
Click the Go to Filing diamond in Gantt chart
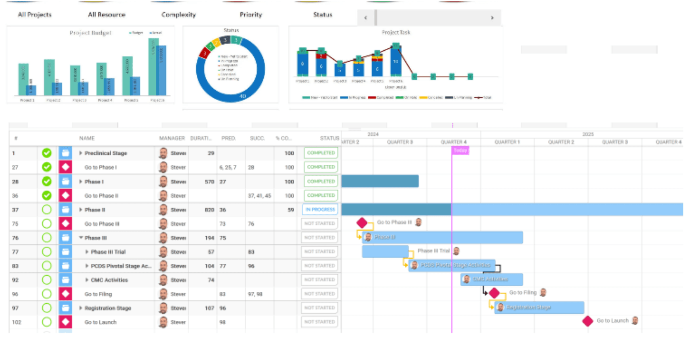point(494,293)
